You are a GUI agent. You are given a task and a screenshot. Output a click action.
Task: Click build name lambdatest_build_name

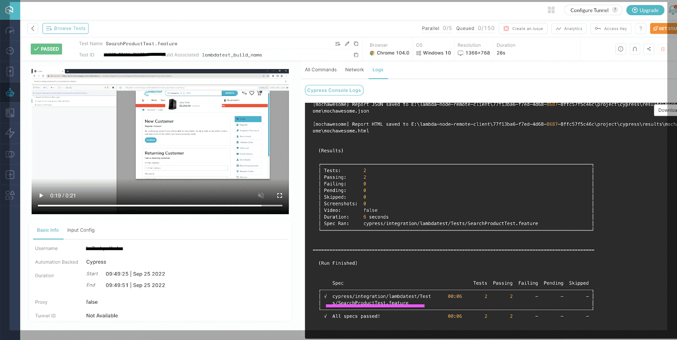(232, 55)
